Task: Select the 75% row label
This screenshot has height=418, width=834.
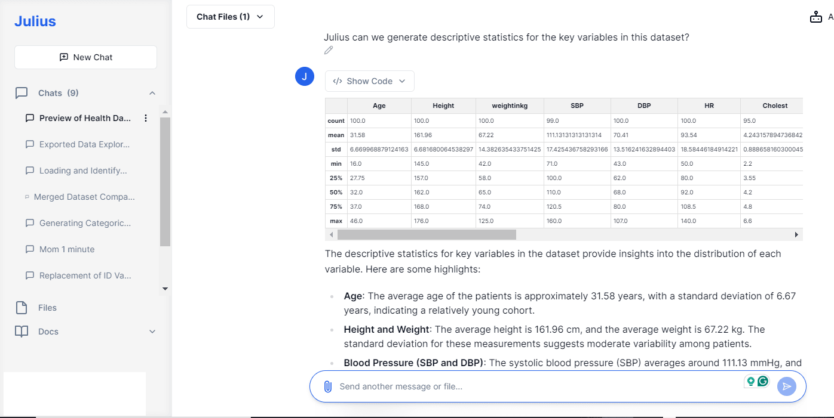Action: [336, 206]
